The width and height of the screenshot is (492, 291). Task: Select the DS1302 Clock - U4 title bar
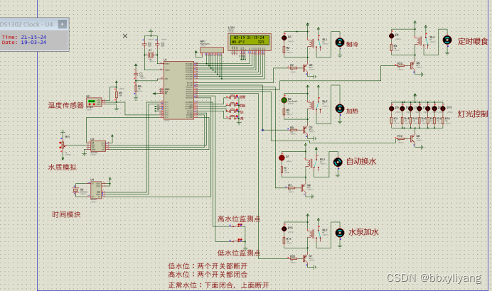pyautogui.click(x=34, y=24)
